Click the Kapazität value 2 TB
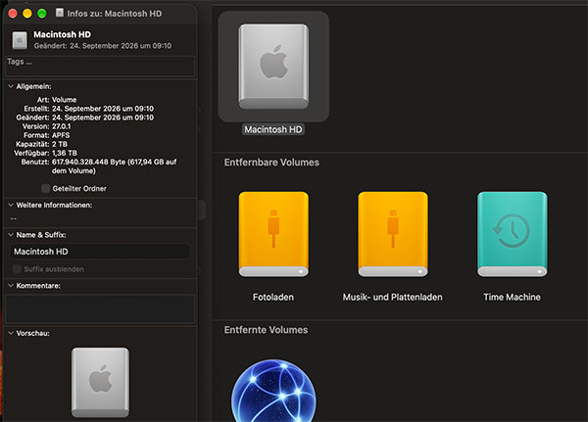This screenshot has width=588, height=422. [60, 144]
